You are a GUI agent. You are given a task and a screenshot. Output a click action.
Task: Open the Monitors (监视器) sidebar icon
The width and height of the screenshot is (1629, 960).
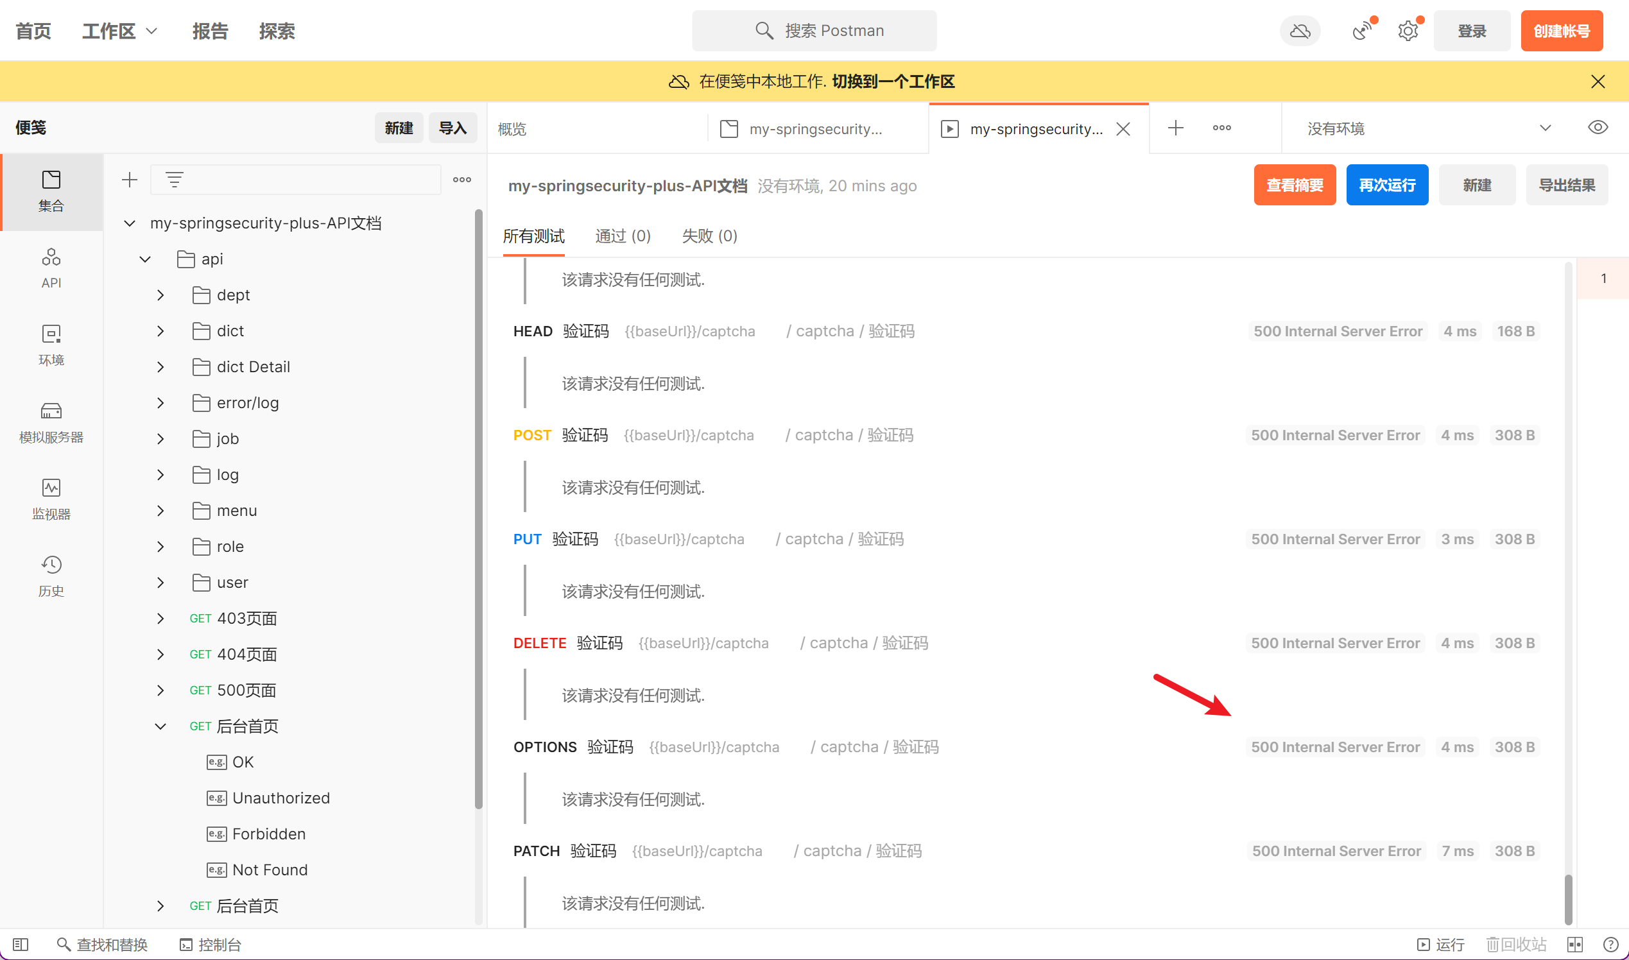[x=51, y=499]
